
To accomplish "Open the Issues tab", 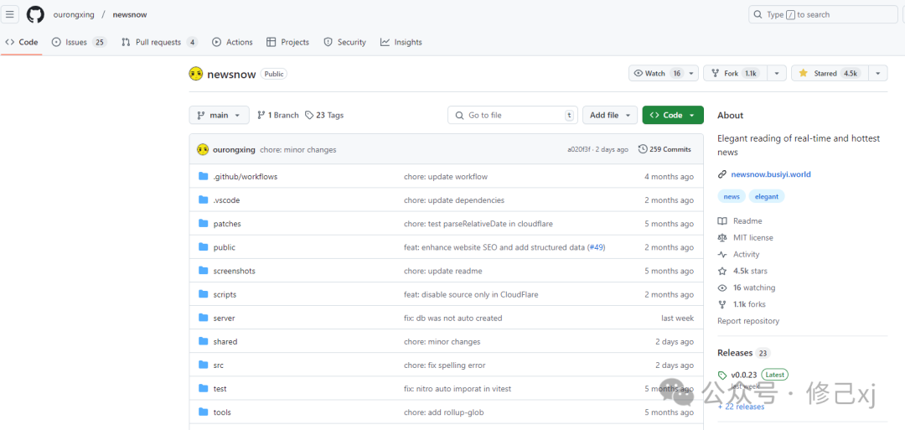I will [79, 42].
